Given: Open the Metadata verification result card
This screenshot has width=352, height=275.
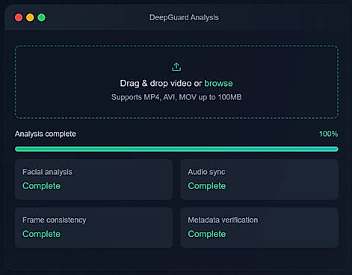Looking at the screenshot, I should tap(259, 227).
